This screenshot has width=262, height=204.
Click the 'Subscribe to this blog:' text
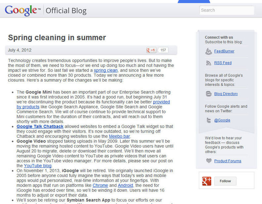tap(224, 42)
